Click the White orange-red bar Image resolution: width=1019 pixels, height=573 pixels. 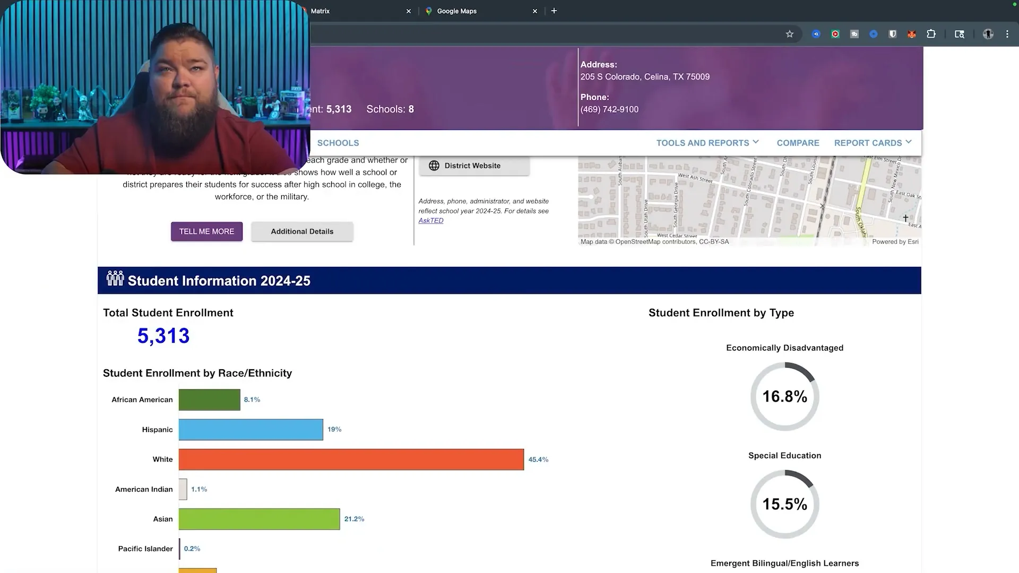351,459
